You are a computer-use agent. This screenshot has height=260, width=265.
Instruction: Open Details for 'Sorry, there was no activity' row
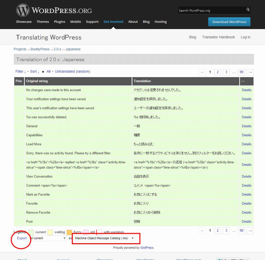pos(246,153)
